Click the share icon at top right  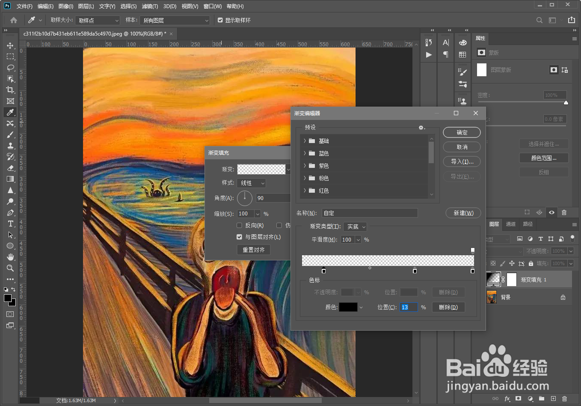(x=572, y=20)
